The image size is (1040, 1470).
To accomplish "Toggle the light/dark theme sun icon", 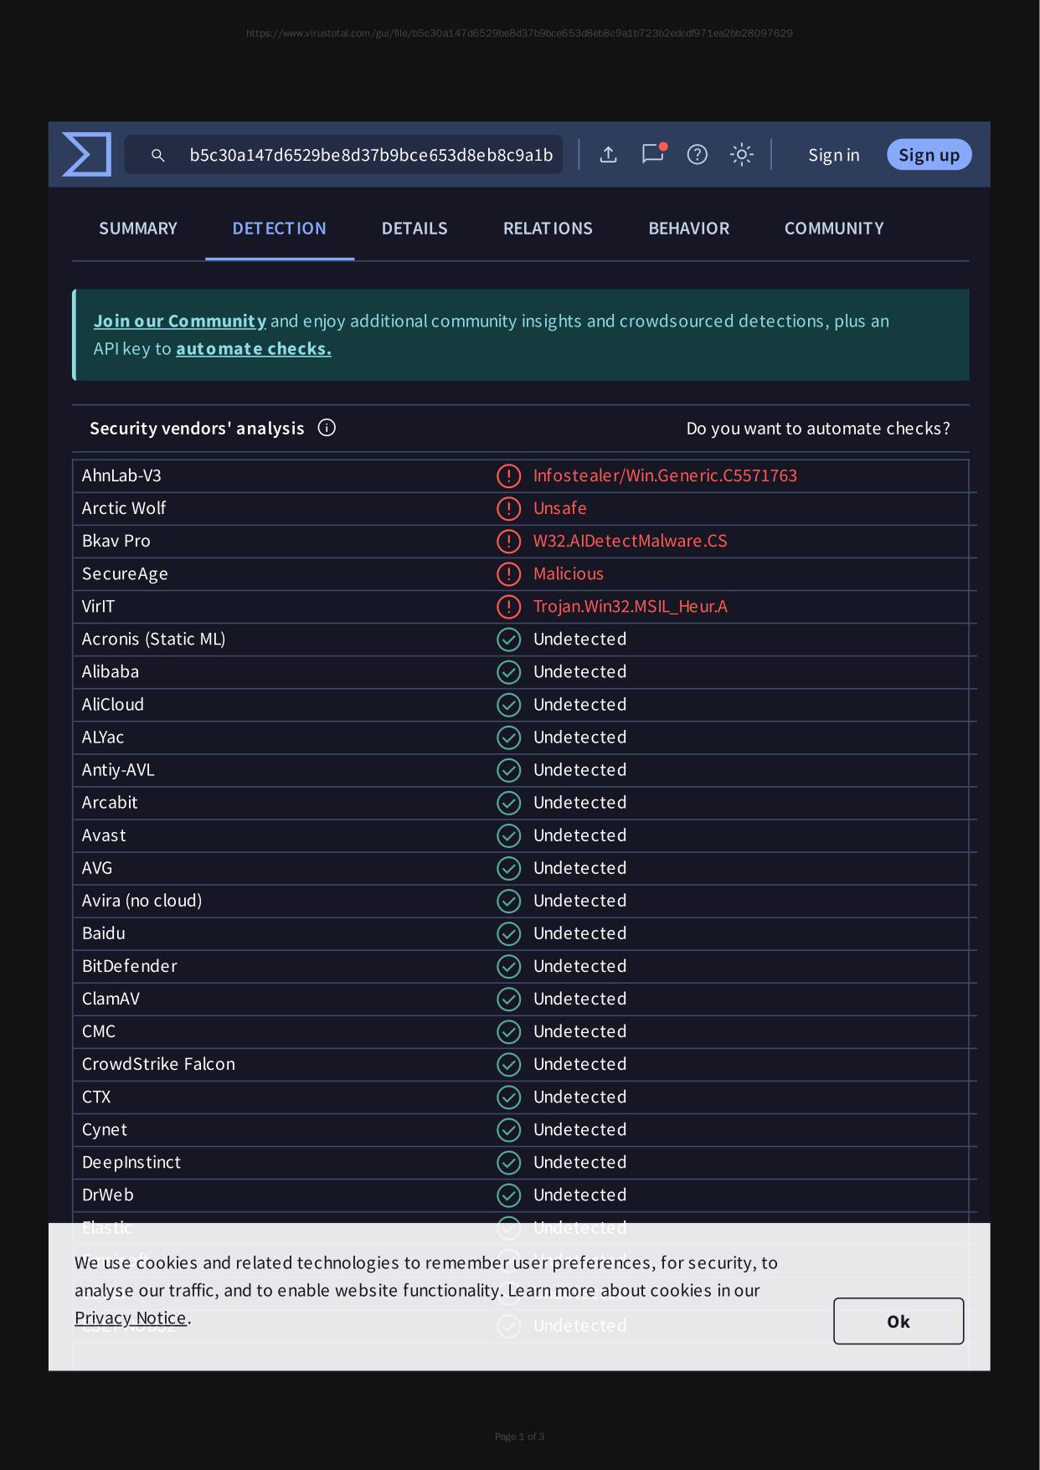I will 741,155.
